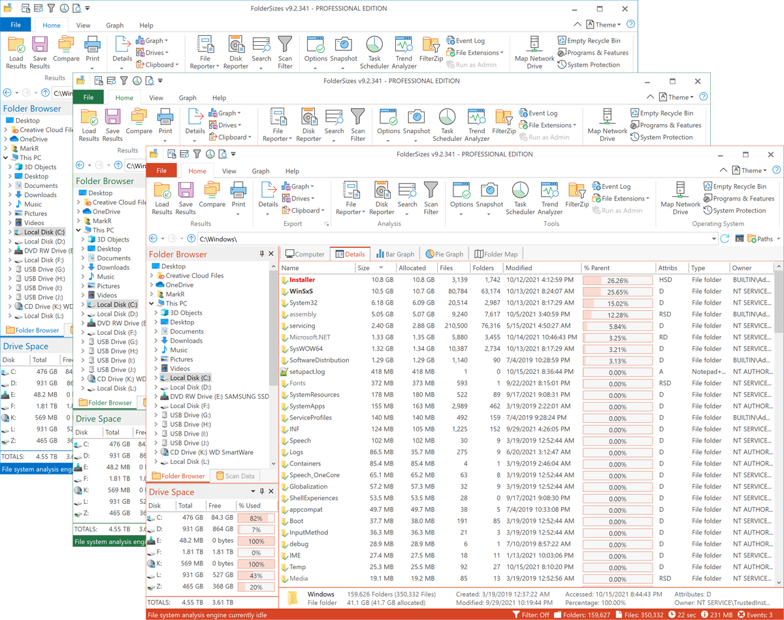784x620 pixels.
Task: Sort by Allocated column header
Action: [416, 268]
